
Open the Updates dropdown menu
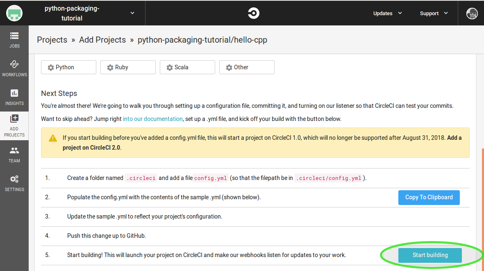(387, 13)
